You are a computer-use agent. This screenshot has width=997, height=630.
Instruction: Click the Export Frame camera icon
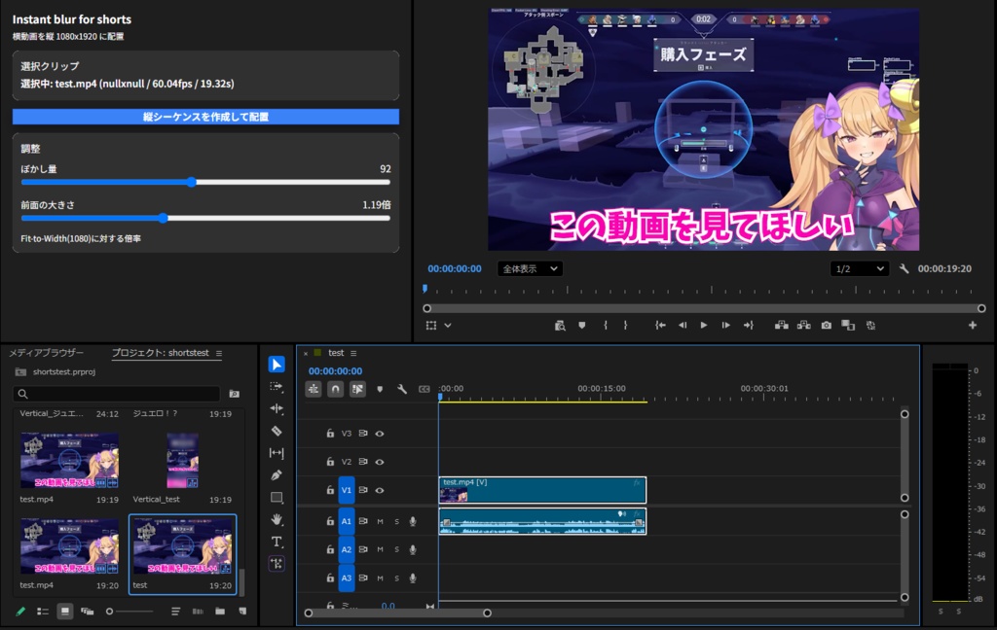click(826, 325)
